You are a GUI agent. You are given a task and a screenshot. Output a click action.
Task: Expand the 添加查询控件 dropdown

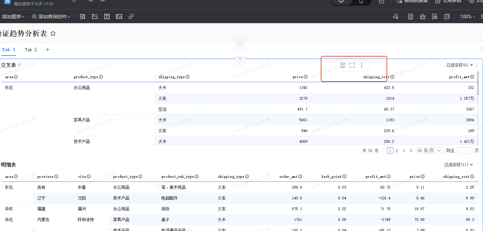click(x=51, y=16)
